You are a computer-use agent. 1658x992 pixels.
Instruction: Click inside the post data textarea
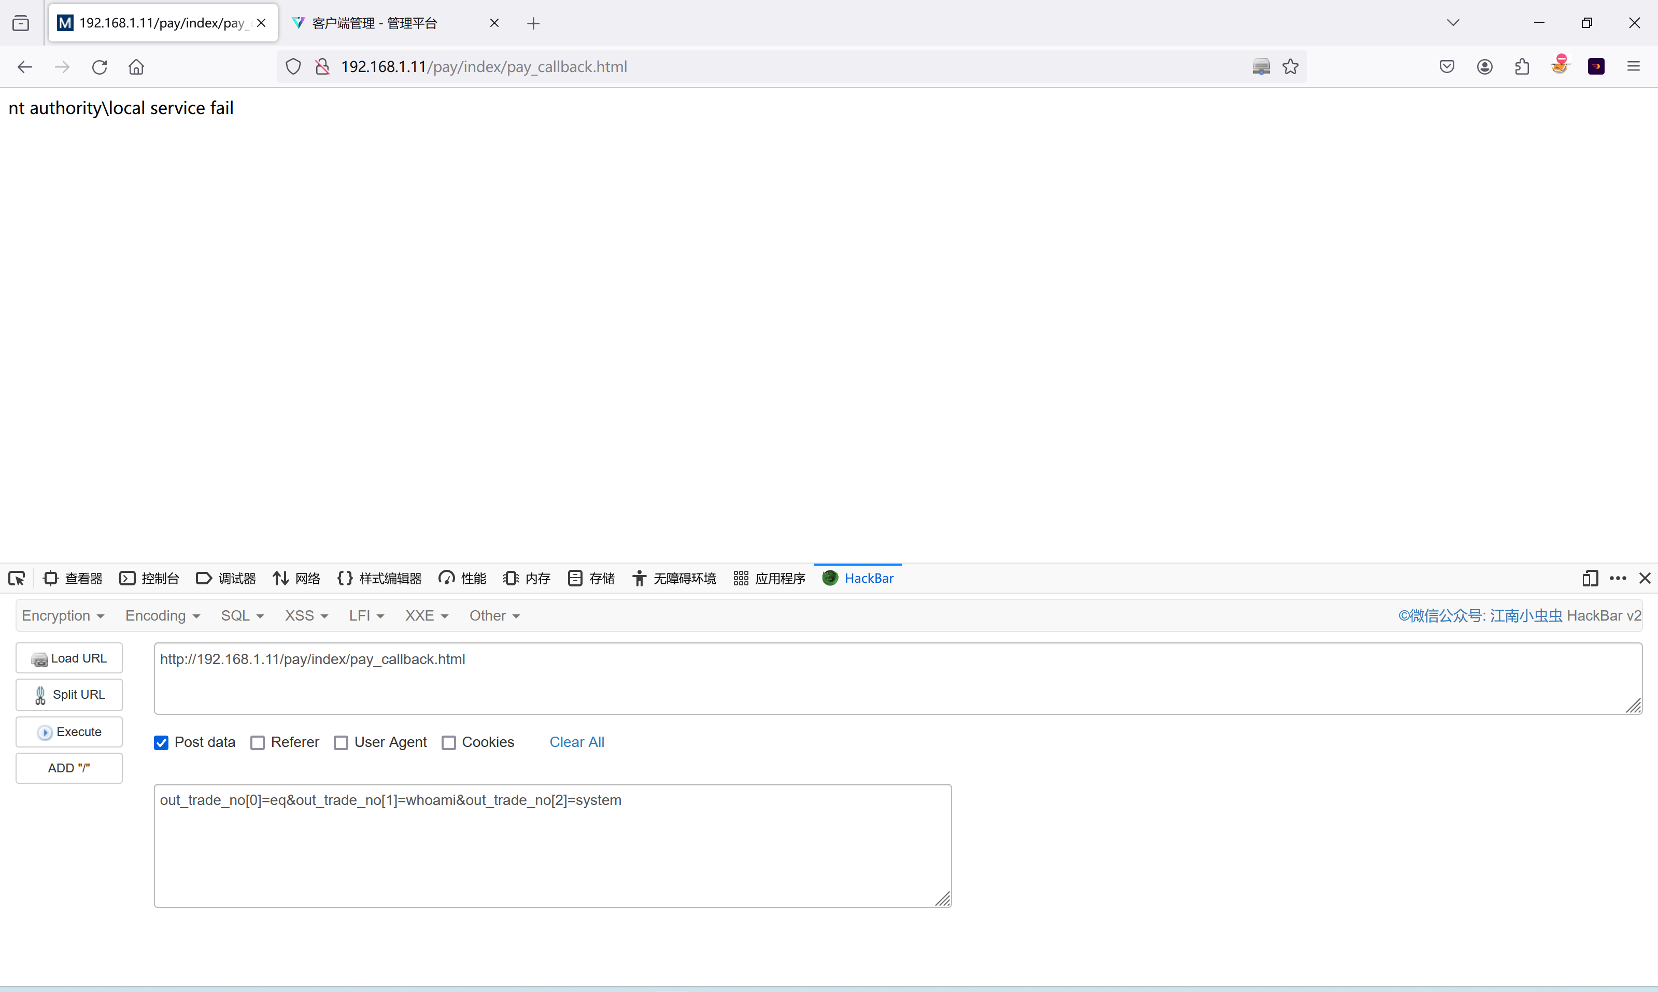(x=552, y=849)
